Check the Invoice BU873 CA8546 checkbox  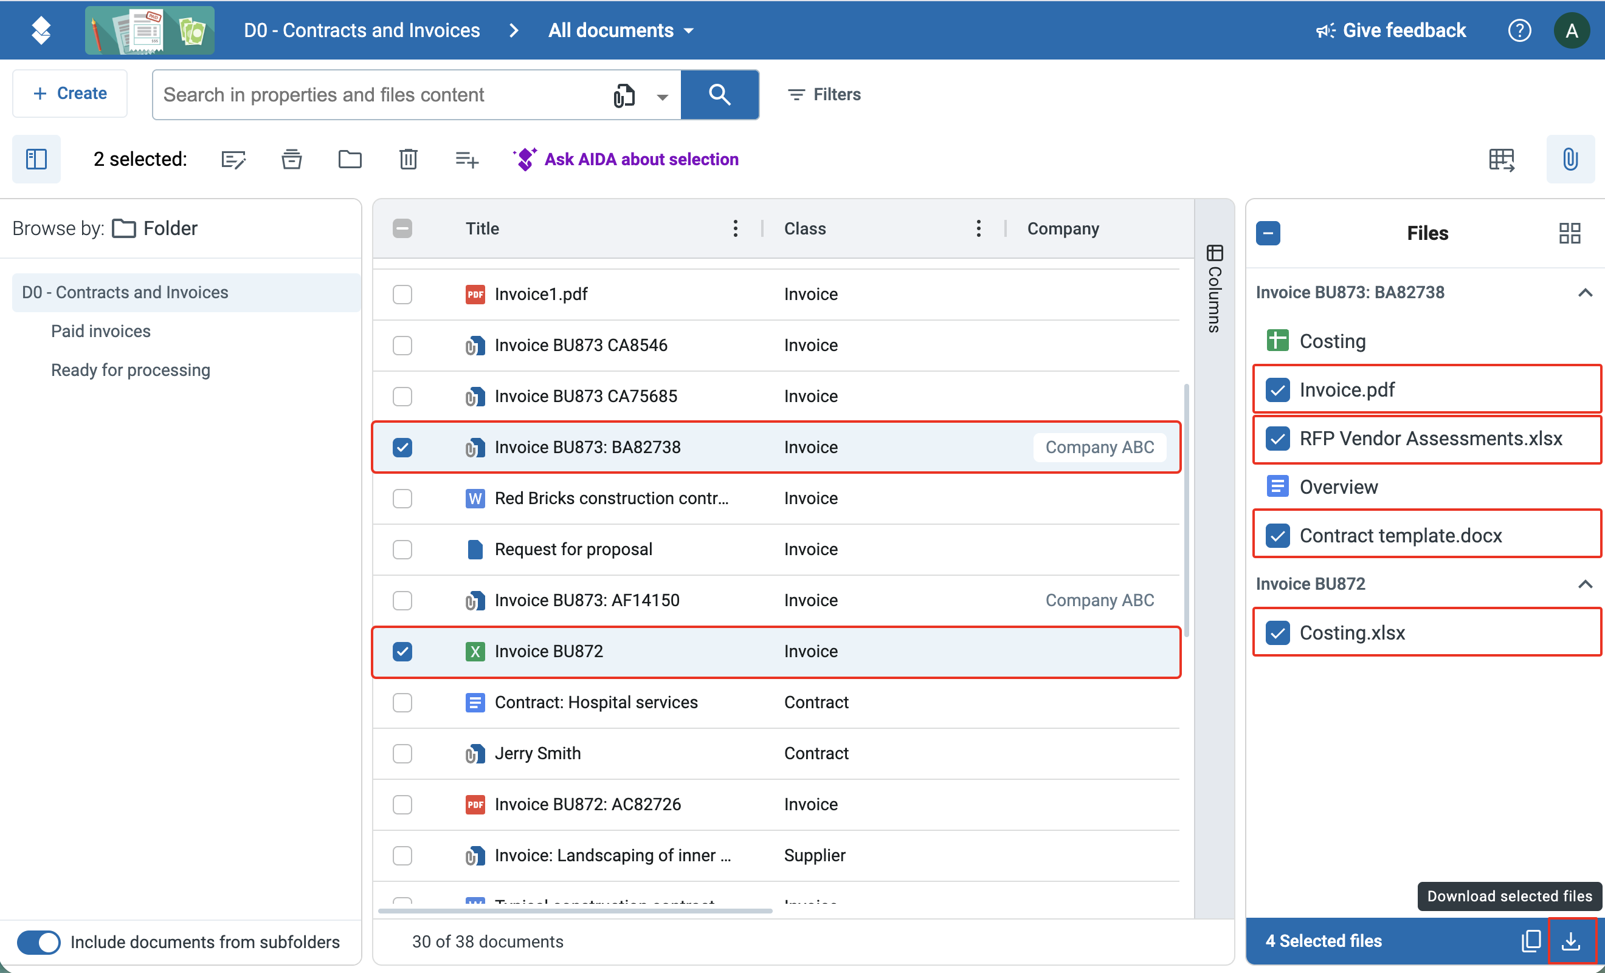pyautogui.click(x=402, y=345)
